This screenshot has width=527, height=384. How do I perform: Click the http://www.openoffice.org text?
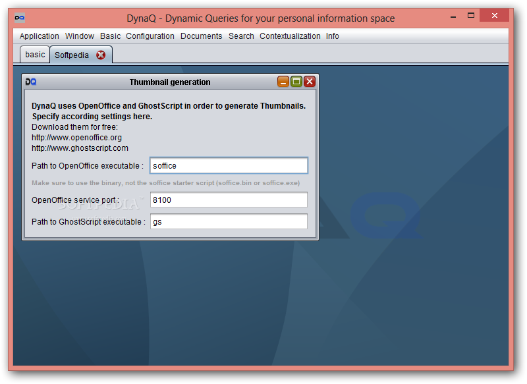[76, 138]
